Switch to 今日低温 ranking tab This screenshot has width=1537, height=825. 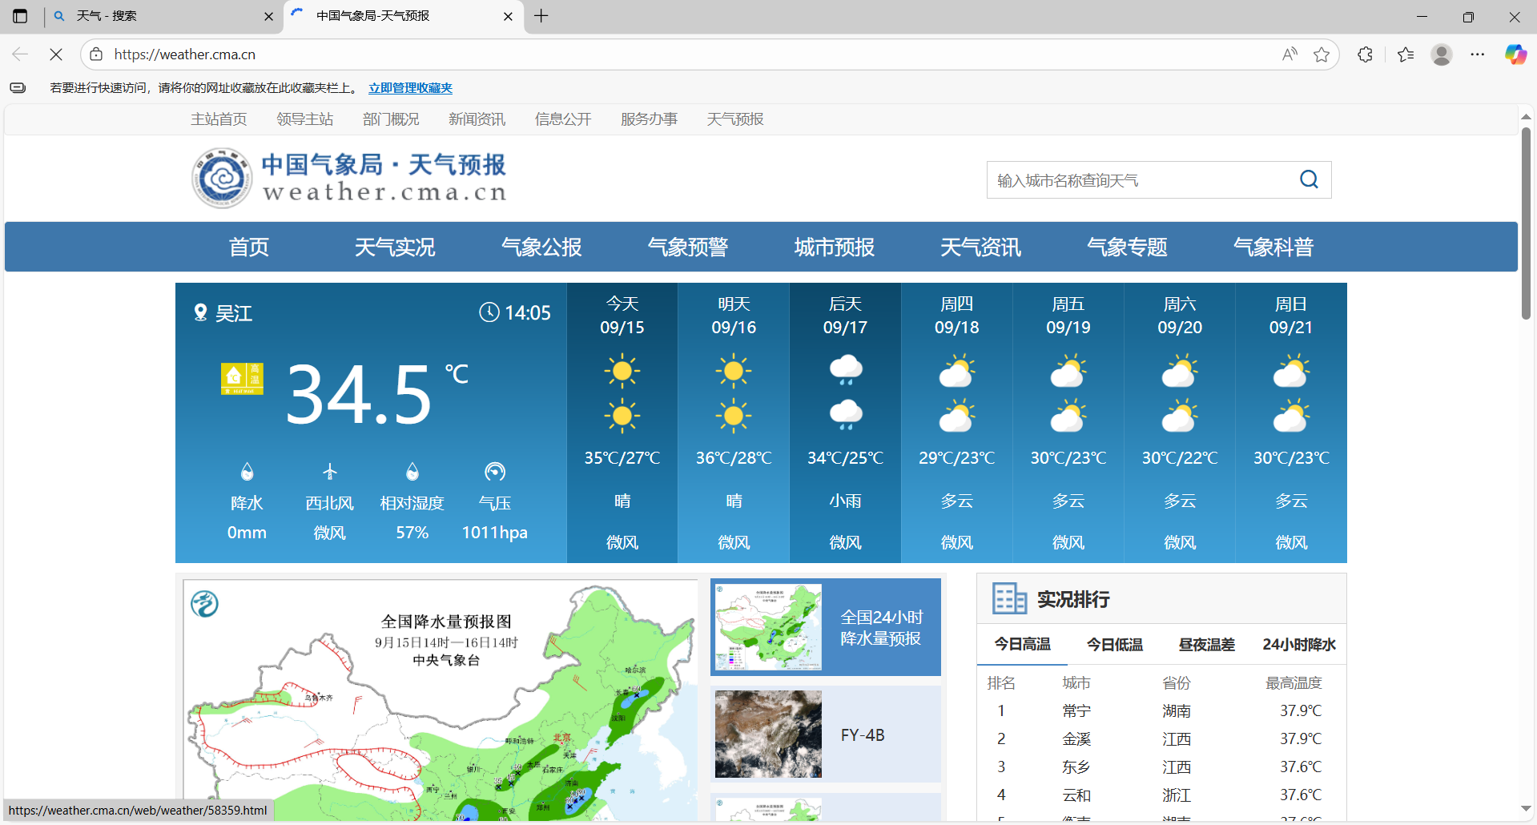pos(1114,645)
